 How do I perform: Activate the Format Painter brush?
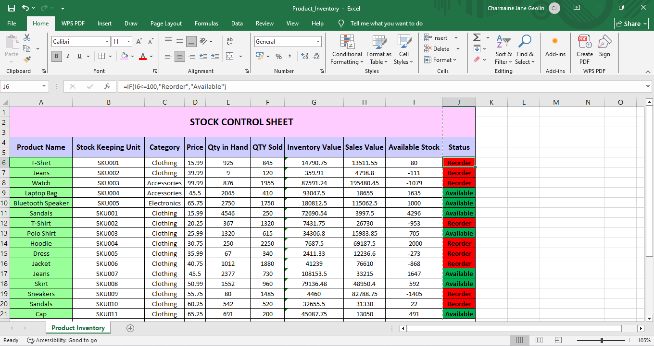click(27, 59)
